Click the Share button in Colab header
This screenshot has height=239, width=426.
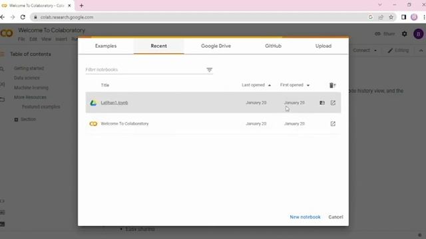(385, 34)
